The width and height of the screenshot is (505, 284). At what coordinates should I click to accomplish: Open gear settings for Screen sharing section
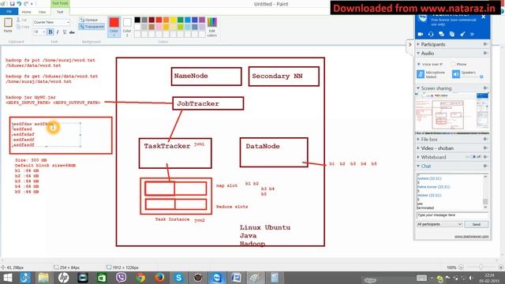(x=485, y=88)
